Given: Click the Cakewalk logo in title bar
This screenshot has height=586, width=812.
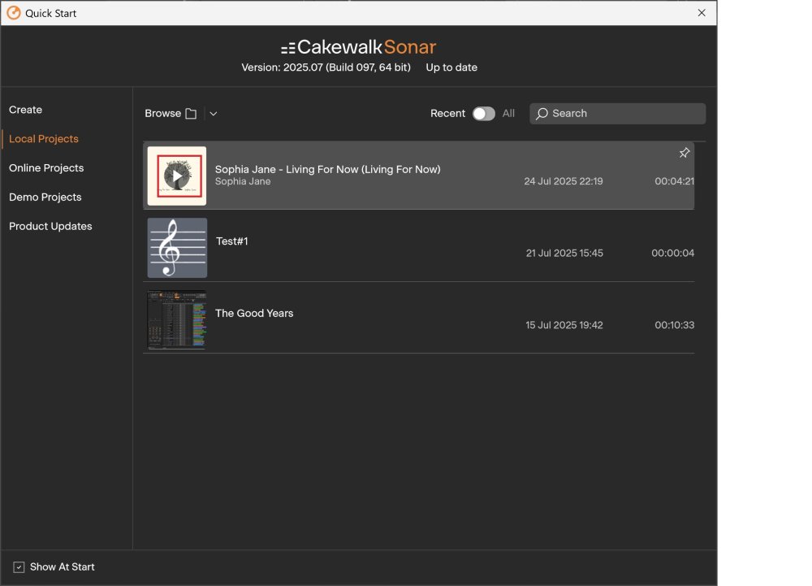Looking at the screenshot, I should coord(14,13).
